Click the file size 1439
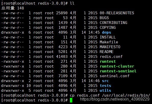Image resolution: width=152 pixels, height=104 pixels. (x=63, y=23)
